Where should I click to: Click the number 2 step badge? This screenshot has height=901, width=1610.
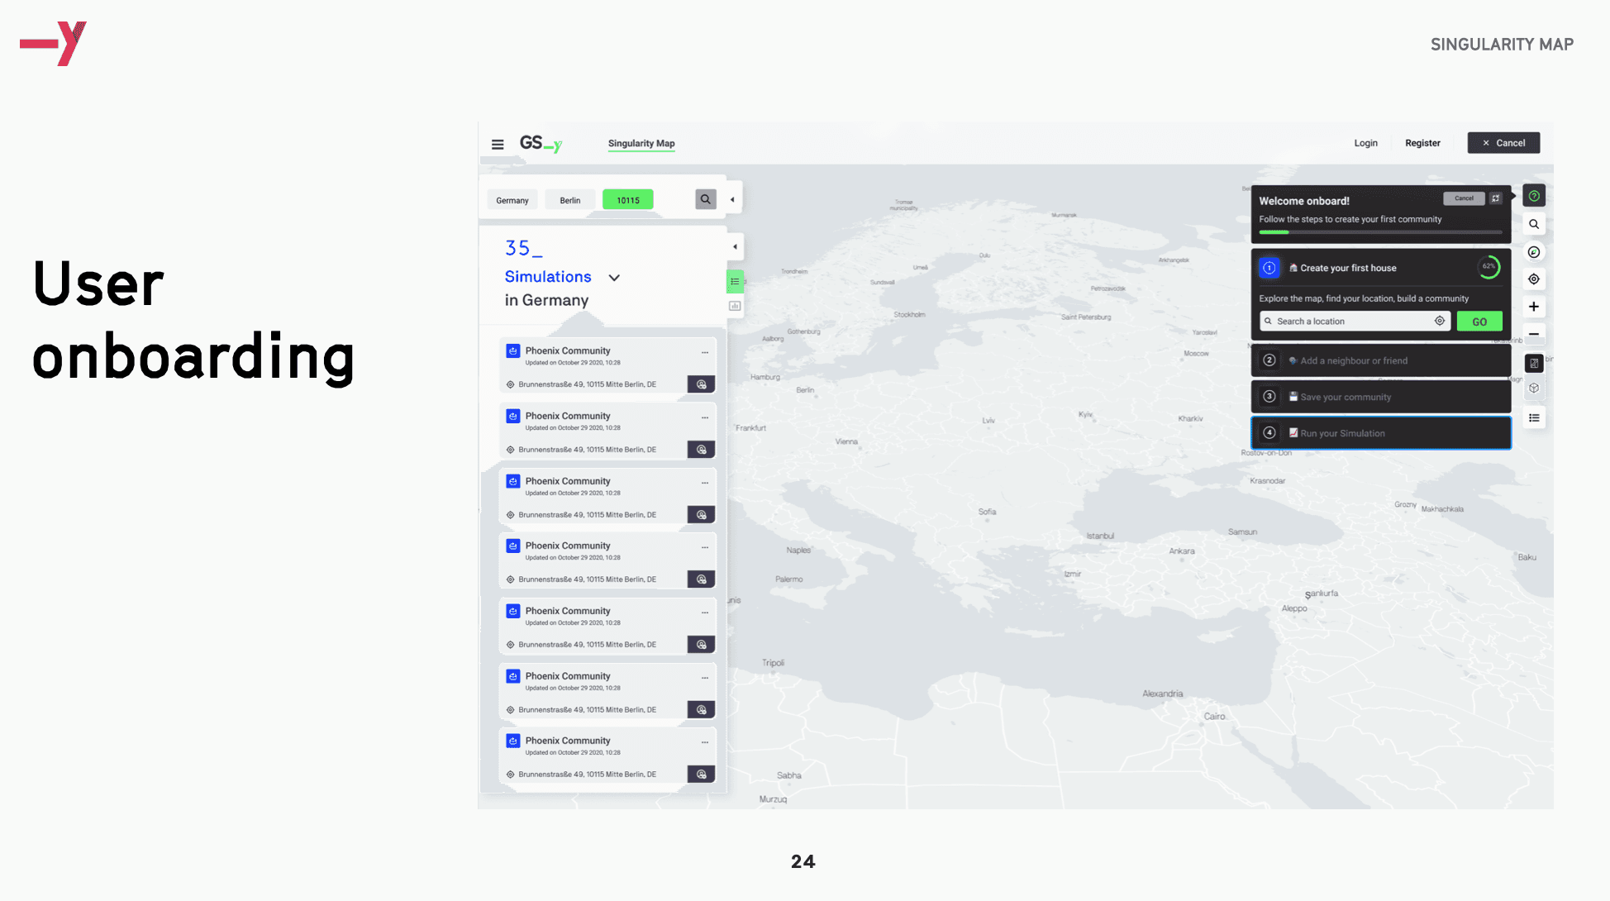click(1269, 360)
